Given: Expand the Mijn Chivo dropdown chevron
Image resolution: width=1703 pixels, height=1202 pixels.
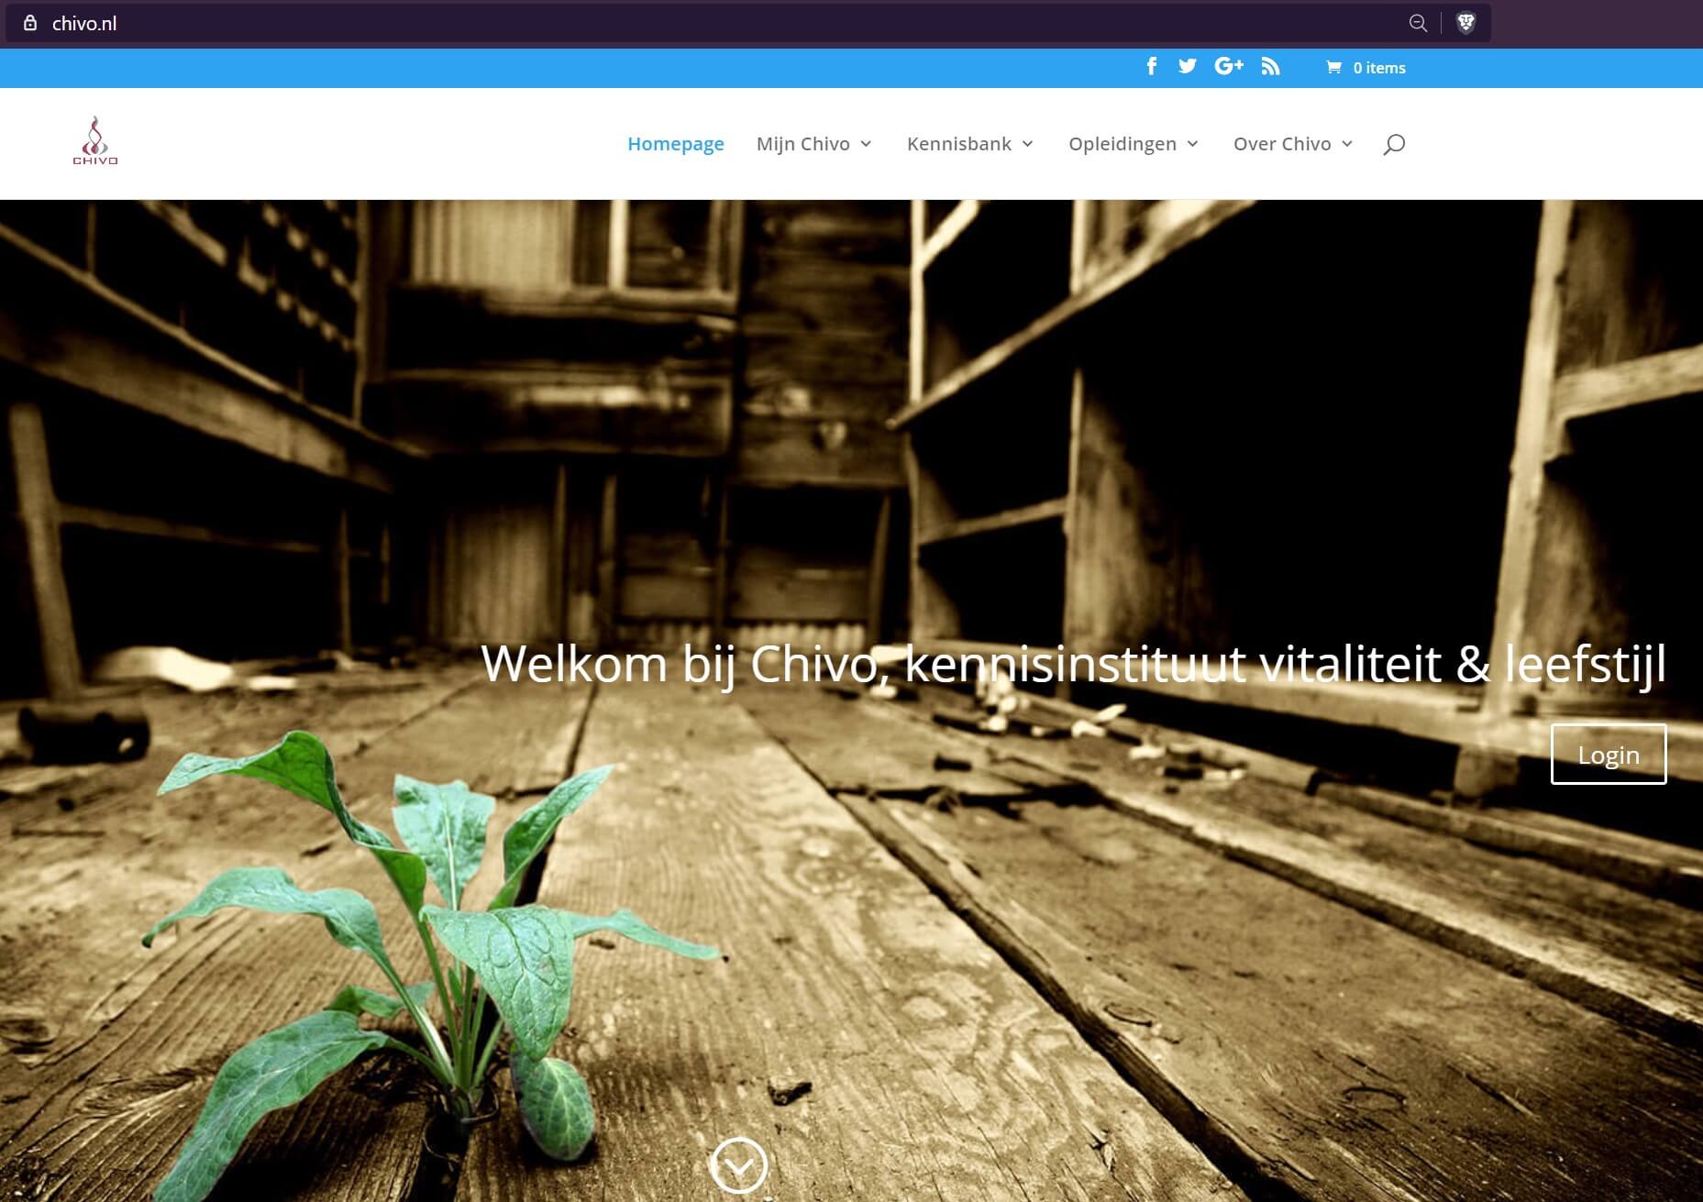Looking at the screenshot, I should (x=866, y=144).
